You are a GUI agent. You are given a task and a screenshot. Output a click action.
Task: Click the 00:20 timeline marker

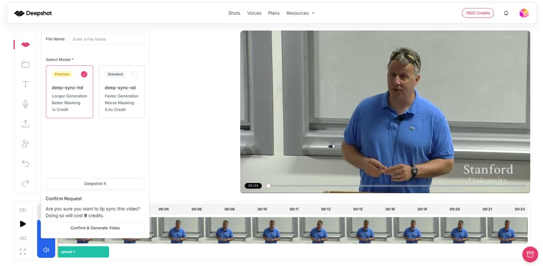click(x=455, y=209)
